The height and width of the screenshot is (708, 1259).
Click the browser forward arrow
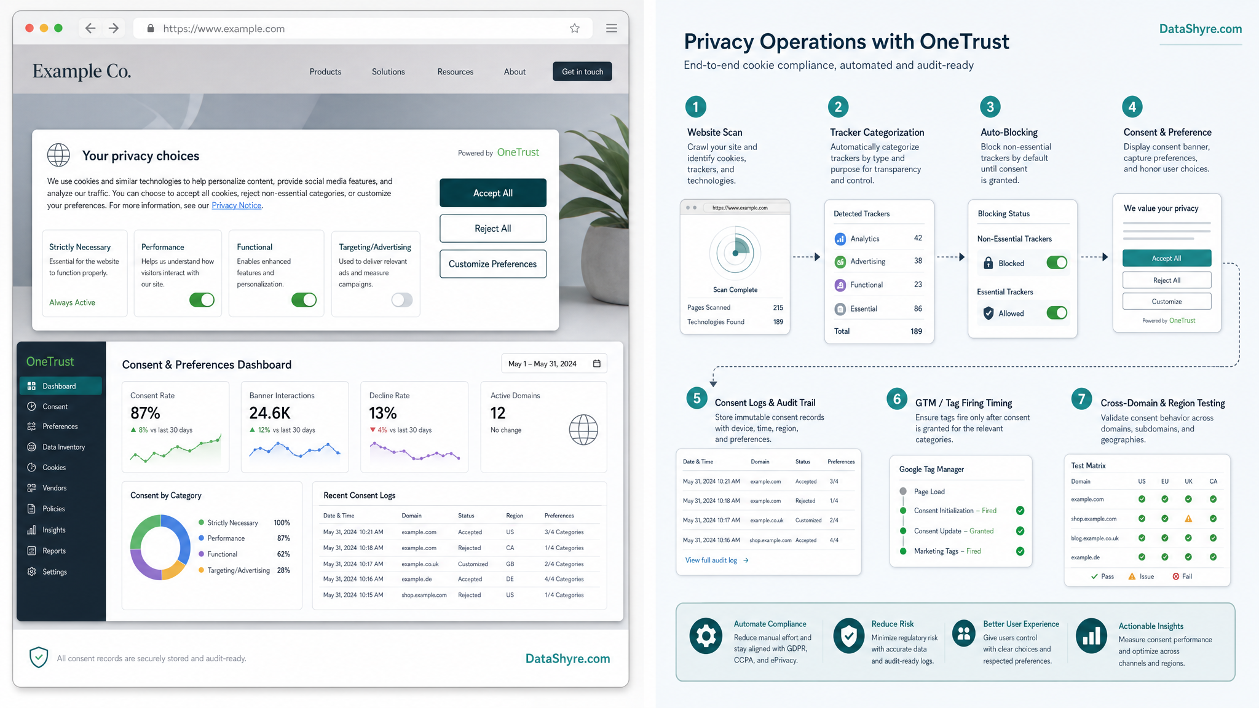(114, 28)
